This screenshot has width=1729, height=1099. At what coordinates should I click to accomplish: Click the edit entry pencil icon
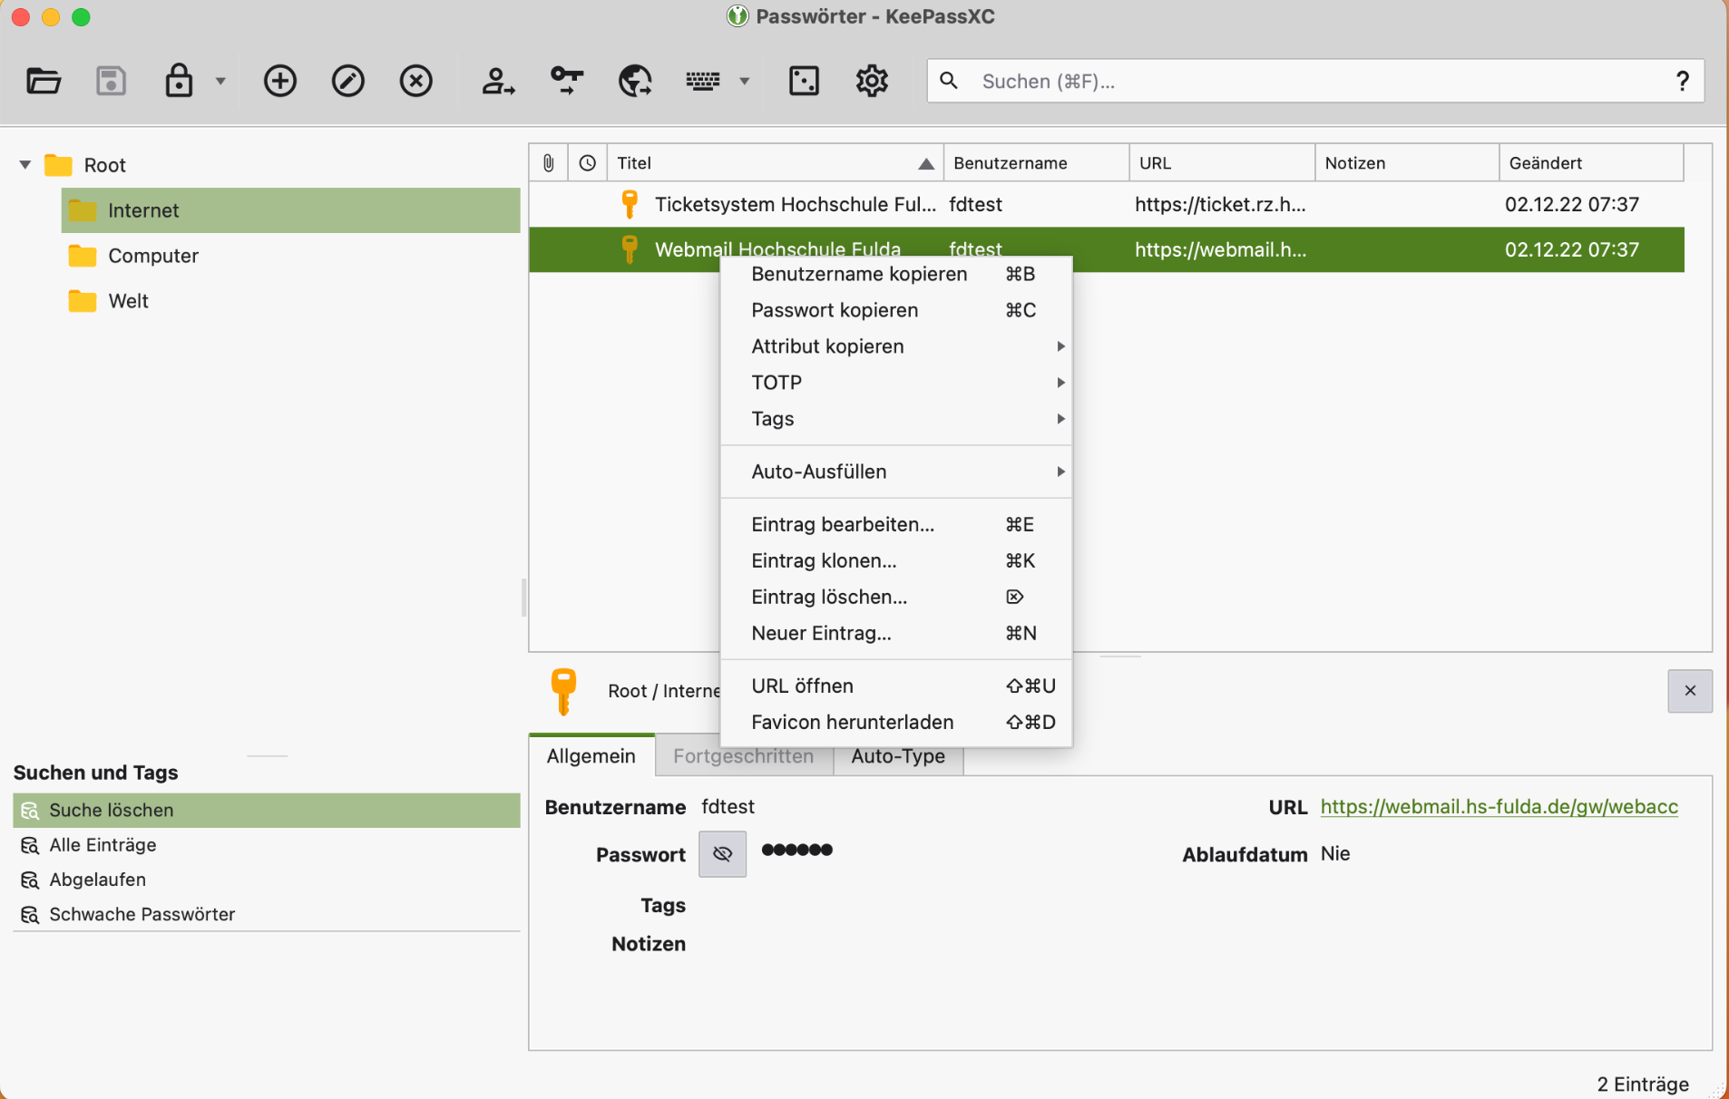pos(347,82)
